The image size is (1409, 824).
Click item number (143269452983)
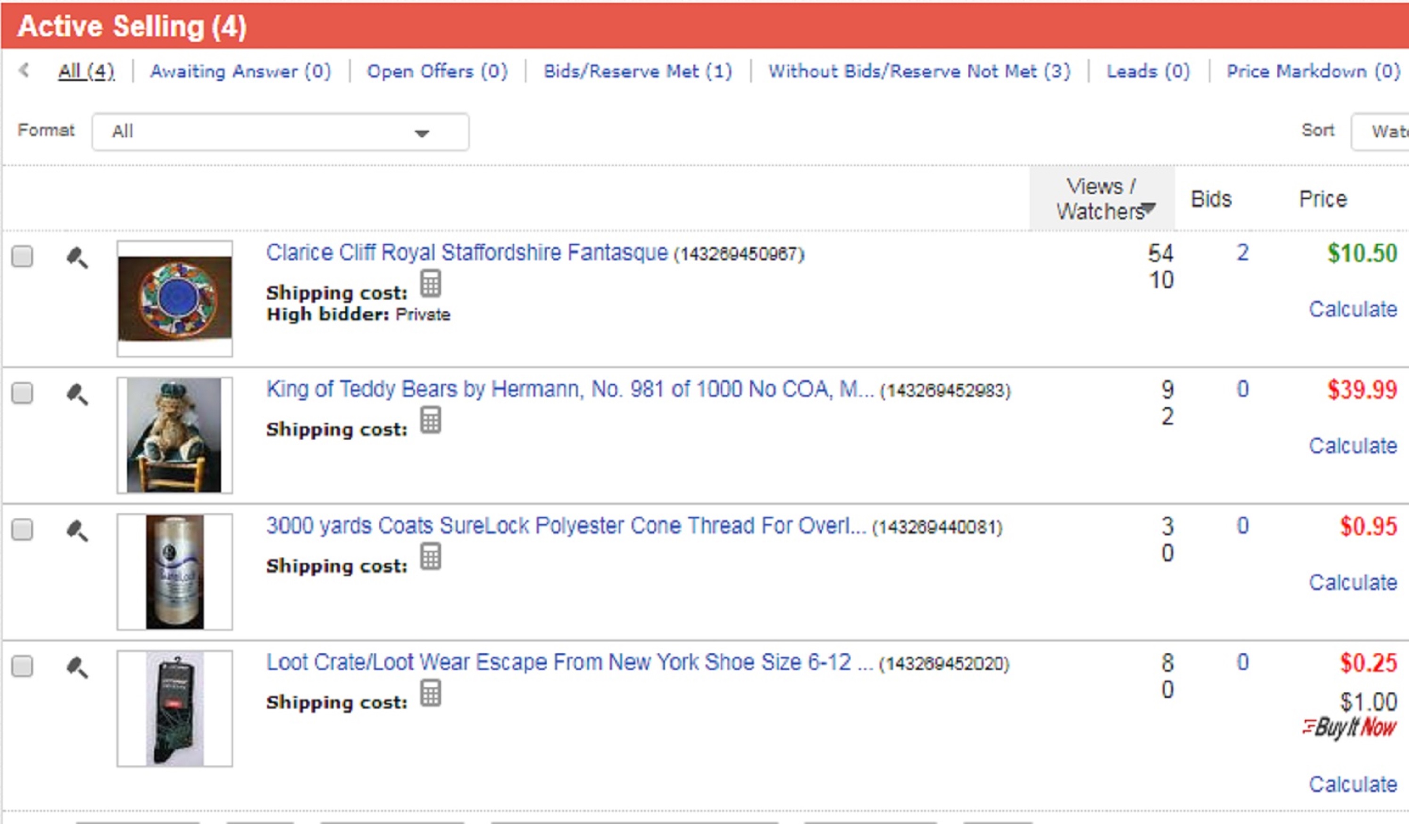tap(945, 390)
